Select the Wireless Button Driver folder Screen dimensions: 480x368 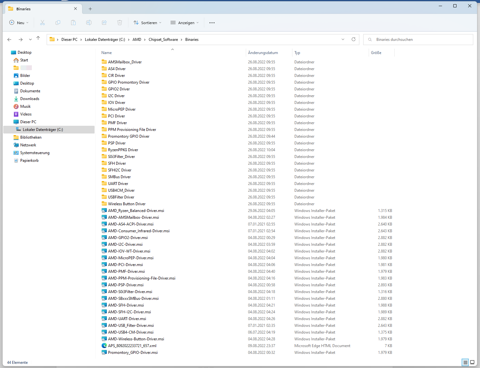click(127, 204)
